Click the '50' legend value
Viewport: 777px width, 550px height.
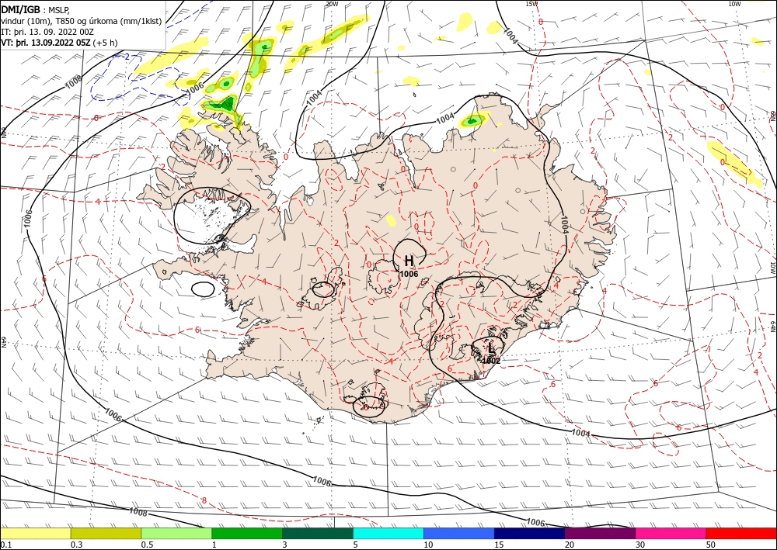coord(711,545)
